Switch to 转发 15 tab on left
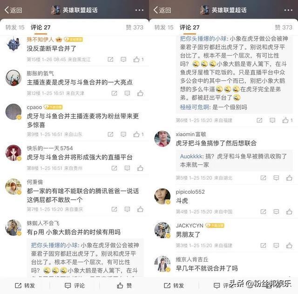 (x=15, y=28)
